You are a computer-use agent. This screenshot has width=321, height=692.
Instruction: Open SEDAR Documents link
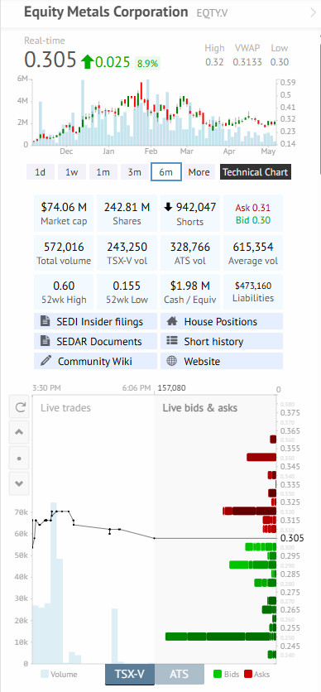[95, 341]
